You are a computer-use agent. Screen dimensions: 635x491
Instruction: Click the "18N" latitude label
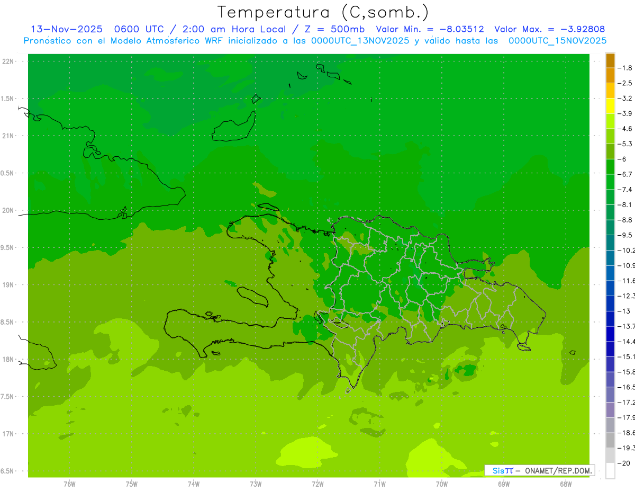click(x=8, y=359)
